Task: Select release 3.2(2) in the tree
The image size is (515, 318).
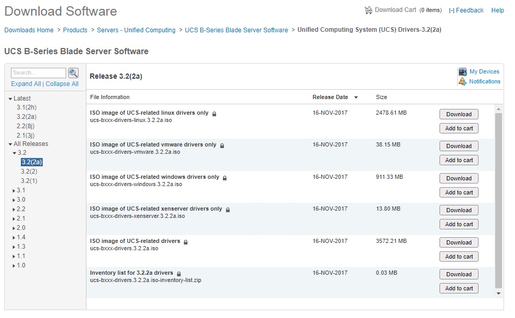Action: [x=29, y=172]
